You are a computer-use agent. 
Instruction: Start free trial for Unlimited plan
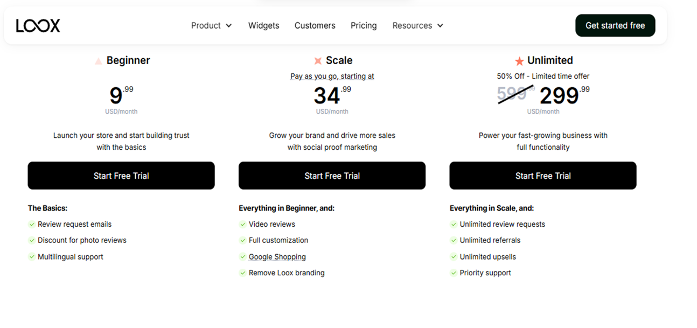(x=543, y=176)
